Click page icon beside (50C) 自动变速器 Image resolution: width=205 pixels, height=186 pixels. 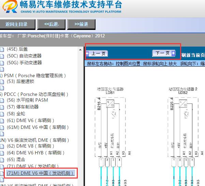(2, 56)
